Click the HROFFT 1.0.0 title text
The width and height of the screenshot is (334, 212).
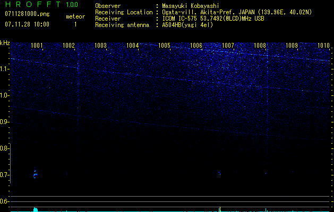(x=41, y=4)
